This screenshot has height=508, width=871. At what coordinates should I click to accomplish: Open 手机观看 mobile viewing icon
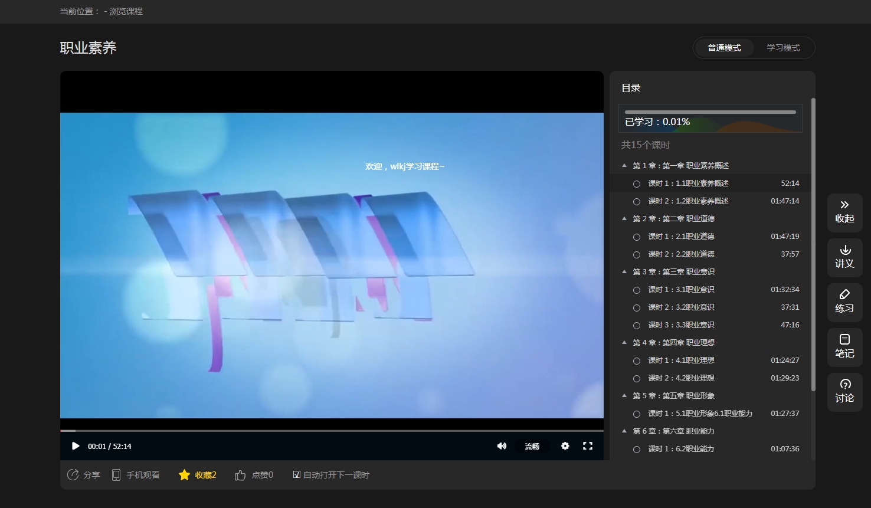click(116, 475)
